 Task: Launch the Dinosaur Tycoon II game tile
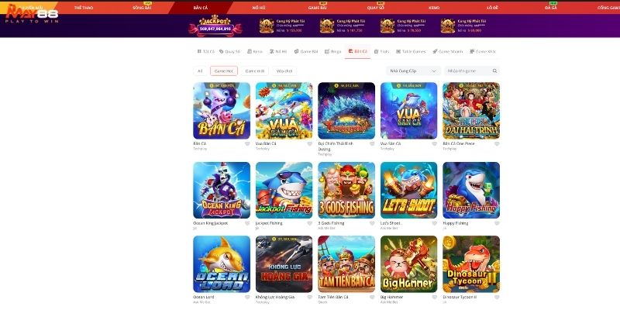click(x=471, y=264)
